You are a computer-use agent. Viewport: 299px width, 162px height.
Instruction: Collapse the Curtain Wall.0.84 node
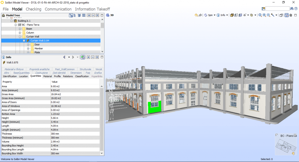point(24,40)
